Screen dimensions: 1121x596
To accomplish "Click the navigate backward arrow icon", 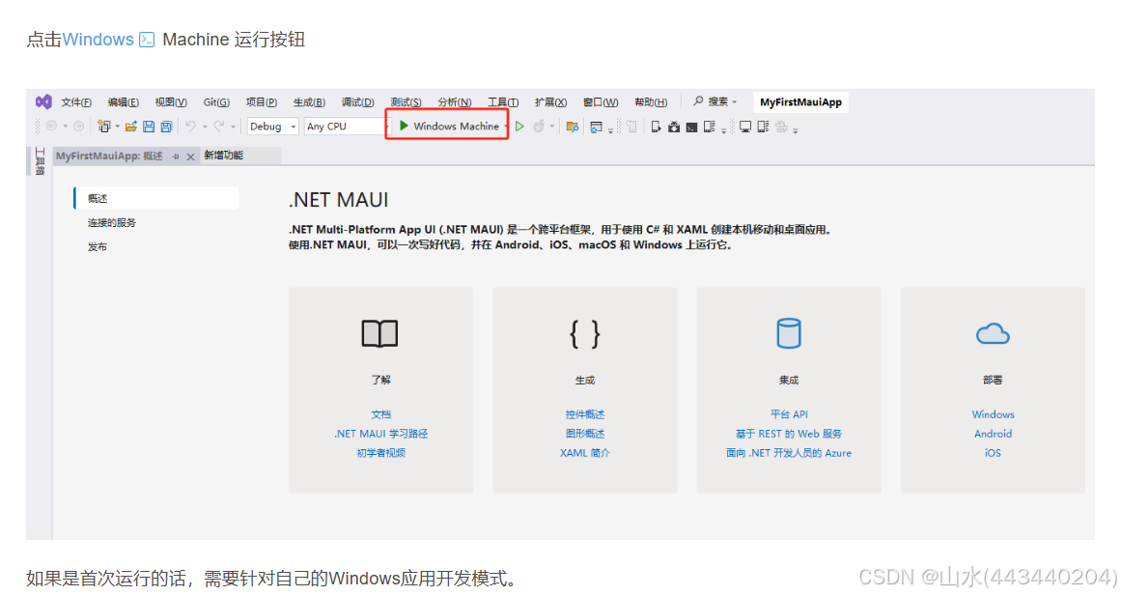I will [x=51, y=126].
